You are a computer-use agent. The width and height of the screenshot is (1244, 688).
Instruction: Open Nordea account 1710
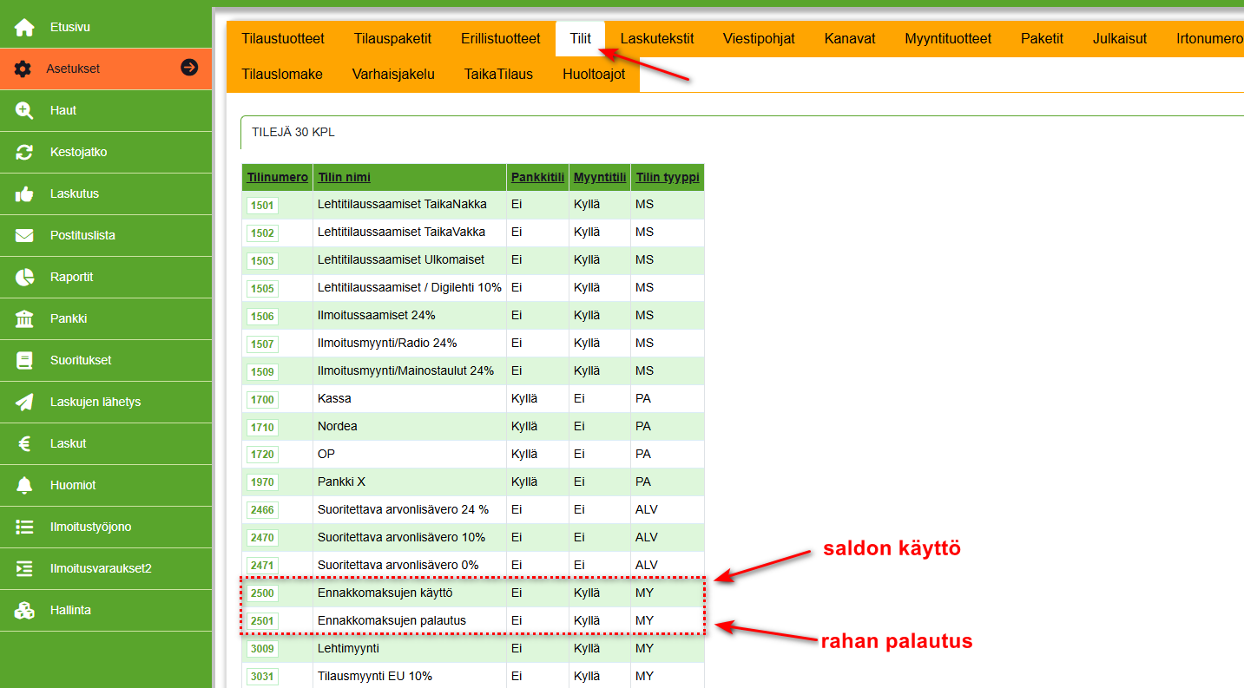coord(262,427)
